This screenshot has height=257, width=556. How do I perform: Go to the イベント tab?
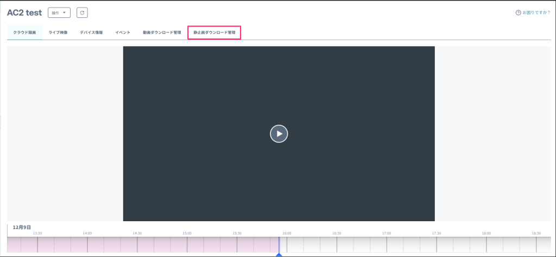(123, 33)
